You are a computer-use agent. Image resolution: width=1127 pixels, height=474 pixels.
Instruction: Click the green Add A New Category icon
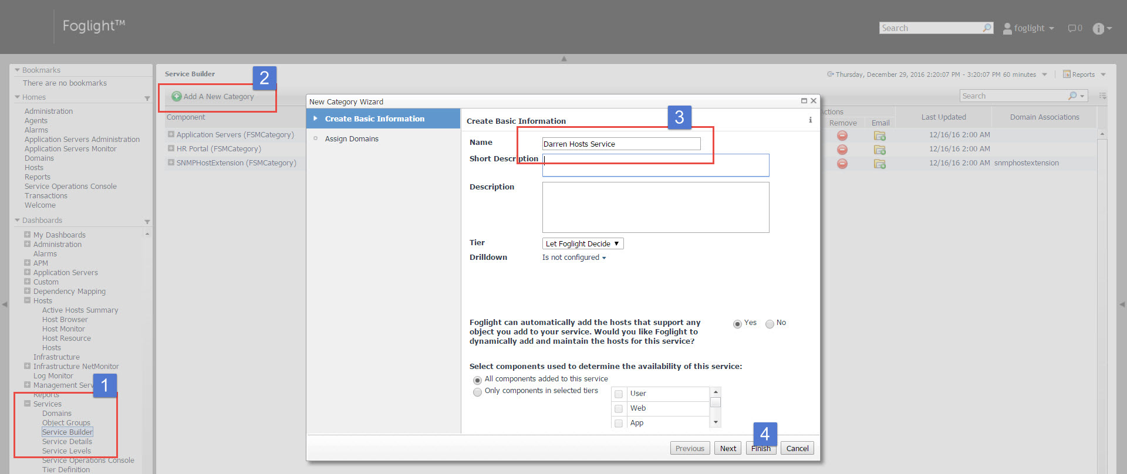point(176,96)
